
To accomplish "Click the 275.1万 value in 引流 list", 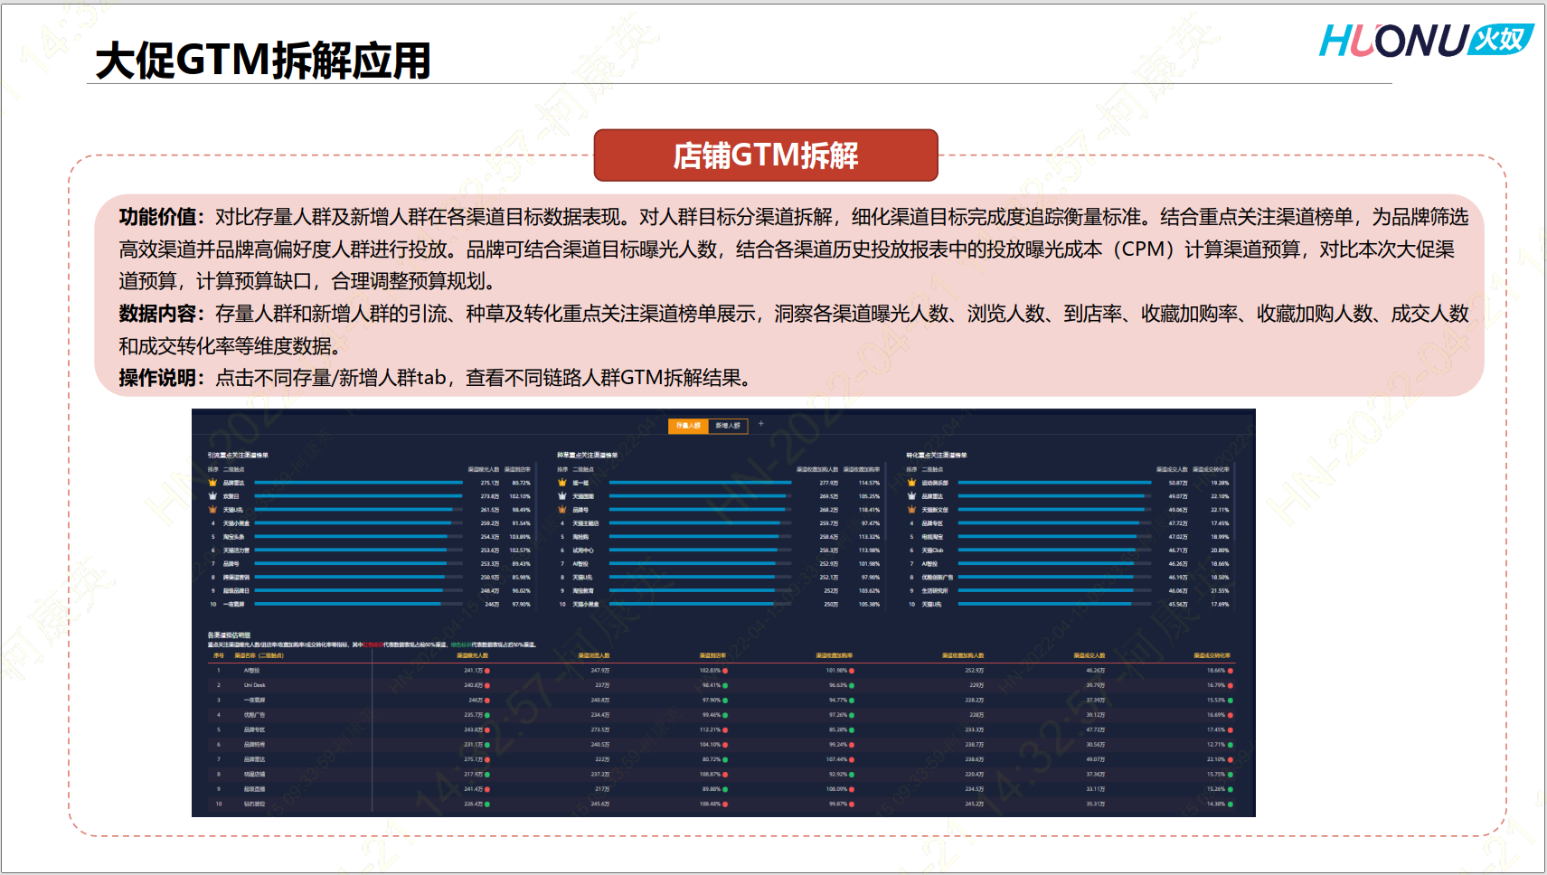I will (x=489, y=483).
